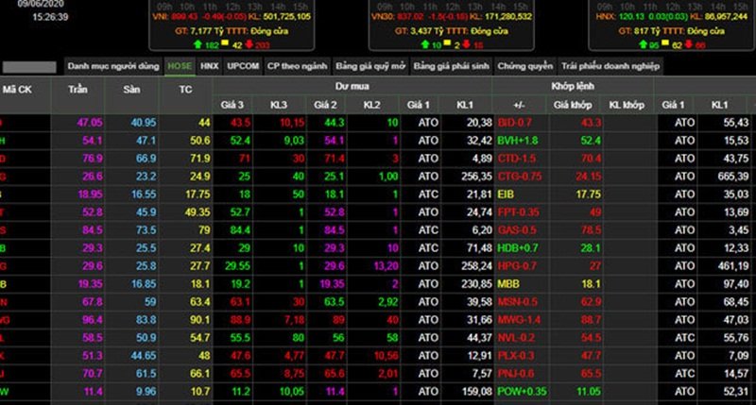756x405 pixels.
Task: Click sell-side volume 665,39
Action: click(733, 177)
